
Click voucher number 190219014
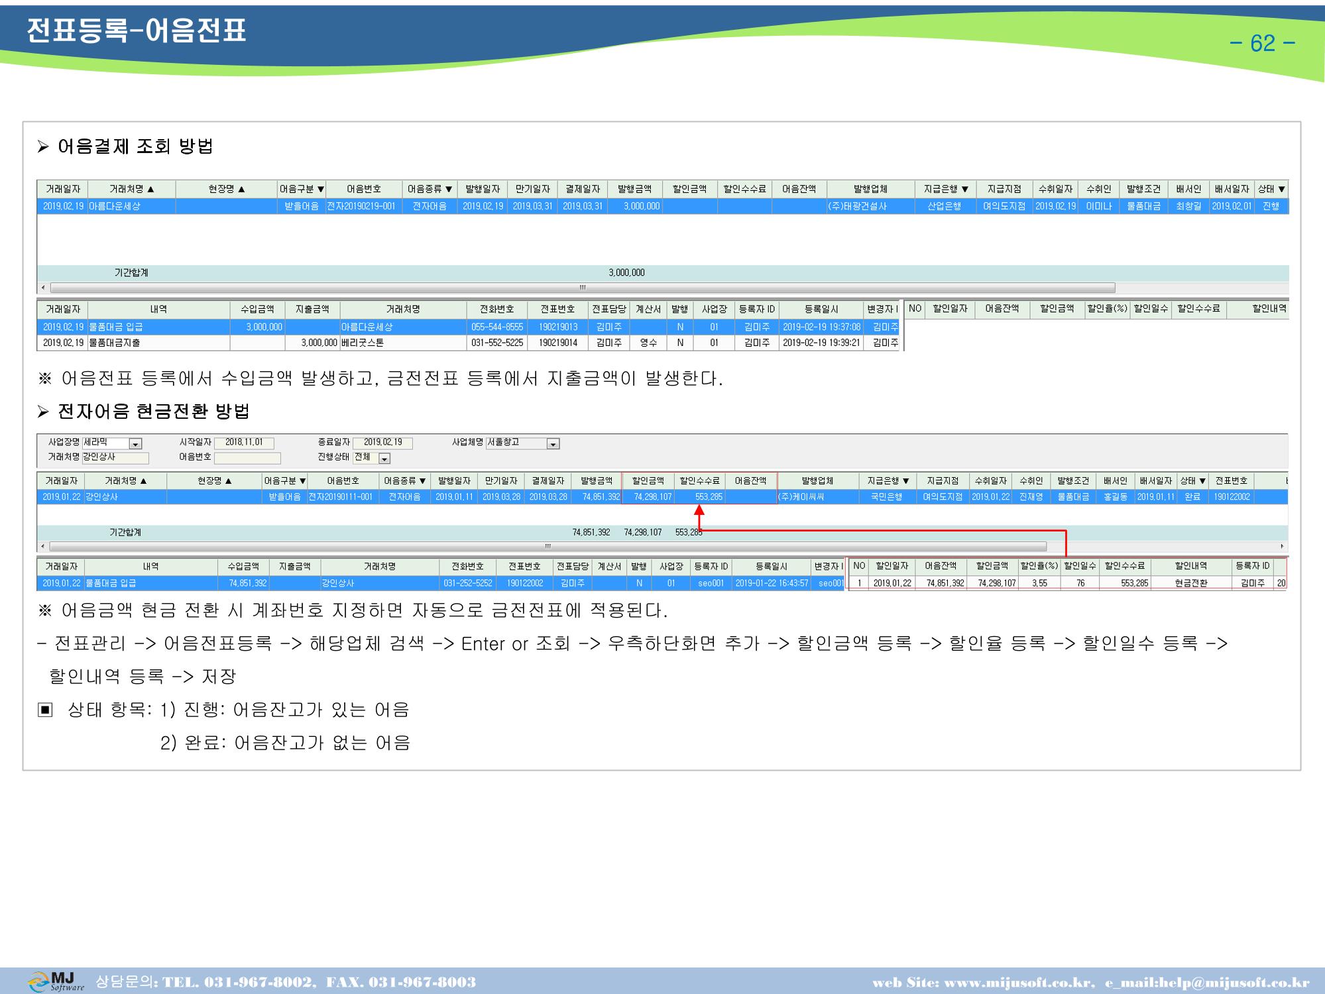pos(558,343)
